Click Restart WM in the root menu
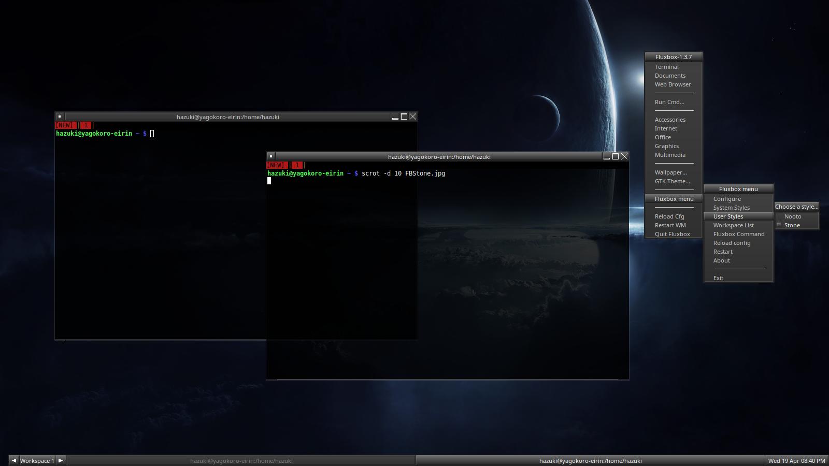829x466 pixels. tap(674, 225)
